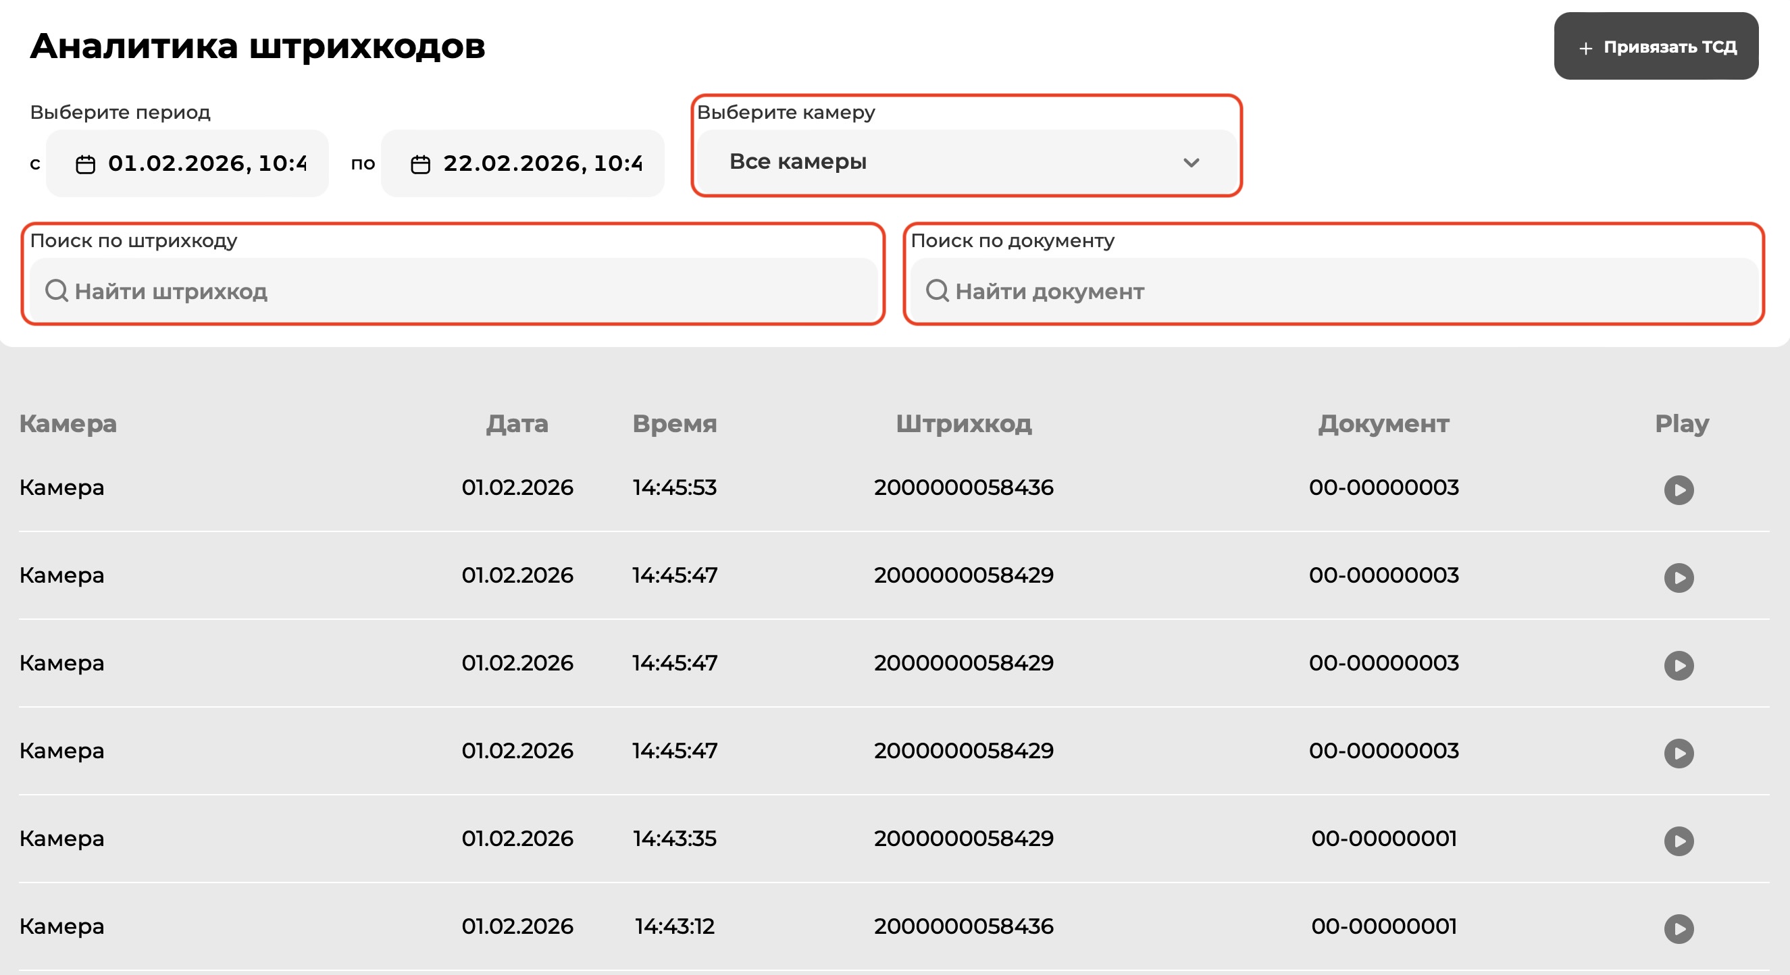
Task: Click the Найти штрихкод search input
Action: [x=452, y=291]
